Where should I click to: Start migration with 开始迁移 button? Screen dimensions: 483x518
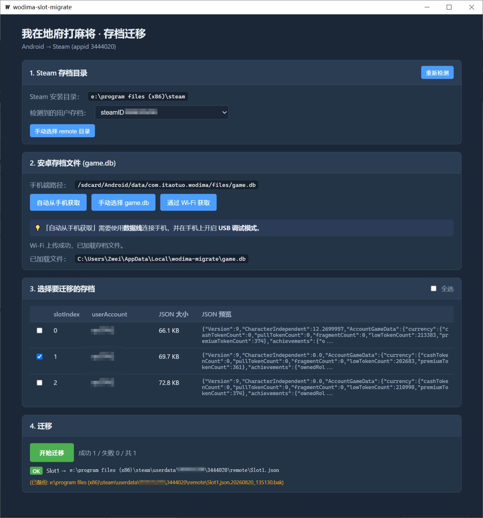tap(51, 453)
